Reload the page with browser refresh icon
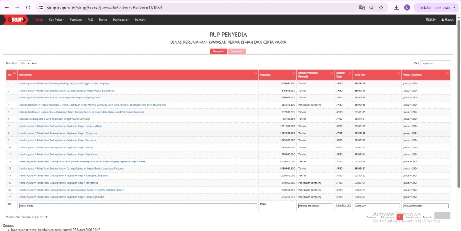 28,8
